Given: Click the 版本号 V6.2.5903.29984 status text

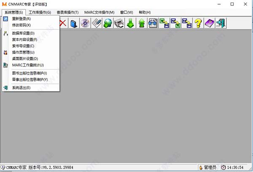Looking at the screenshot, I should (x=51, y=167).
